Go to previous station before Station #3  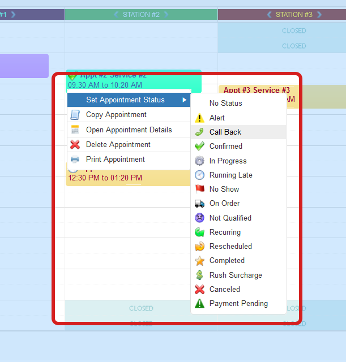pos(270,15)
